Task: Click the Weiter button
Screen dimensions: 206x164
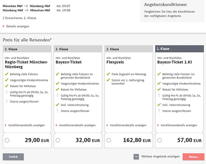Action: [x=193, y=157]
